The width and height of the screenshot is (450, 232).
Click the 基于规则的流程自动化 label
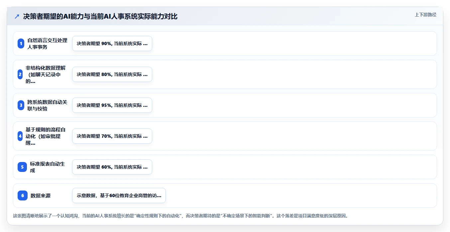click(x=46, y=136)
